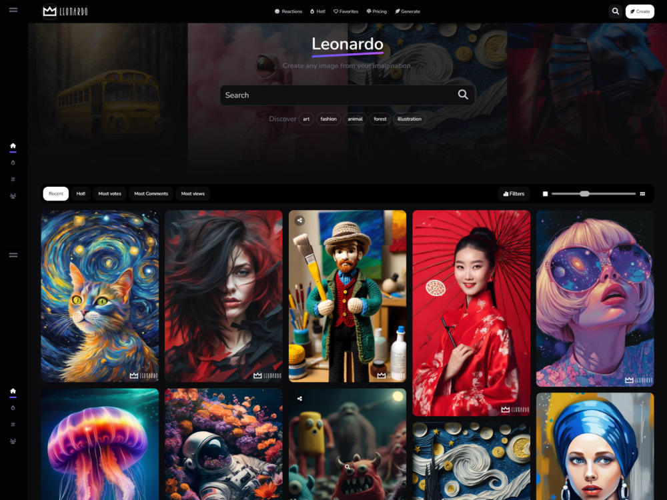This screenshot has height=500, width=667.
Task: Open the blue turban woman portrait
Action: click(x=595, y=447)
